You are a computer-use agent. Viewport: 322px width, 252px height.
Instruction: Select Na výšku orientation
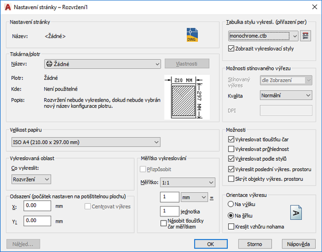pos(231,204)
